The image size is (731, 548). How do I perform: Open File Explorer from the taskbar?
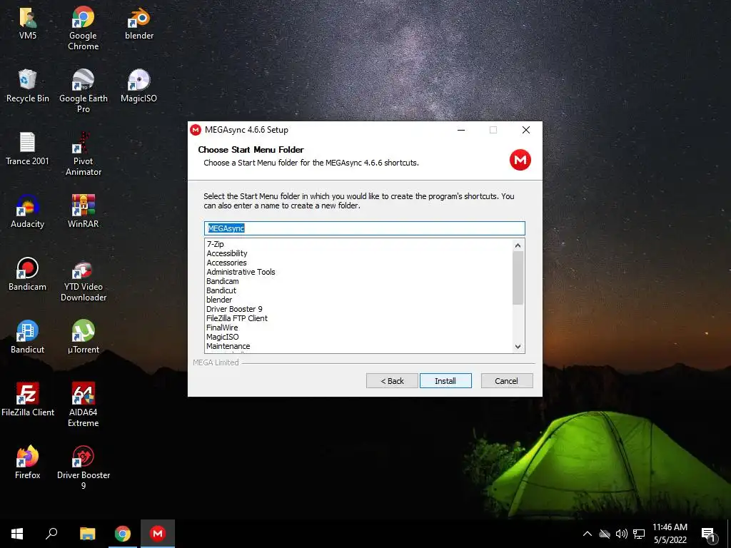click(87, 534)
